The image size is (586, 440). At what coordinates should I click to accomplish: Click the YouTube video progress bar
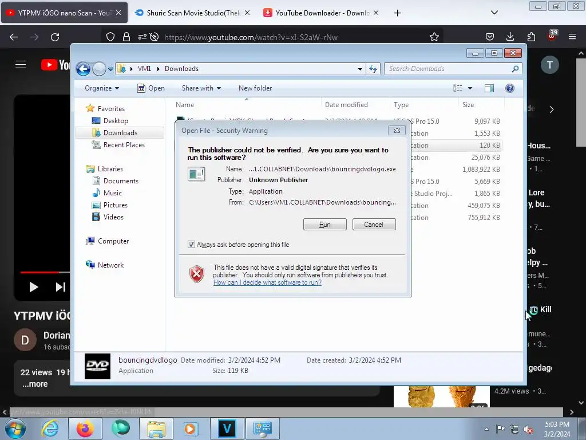(45, 272)
